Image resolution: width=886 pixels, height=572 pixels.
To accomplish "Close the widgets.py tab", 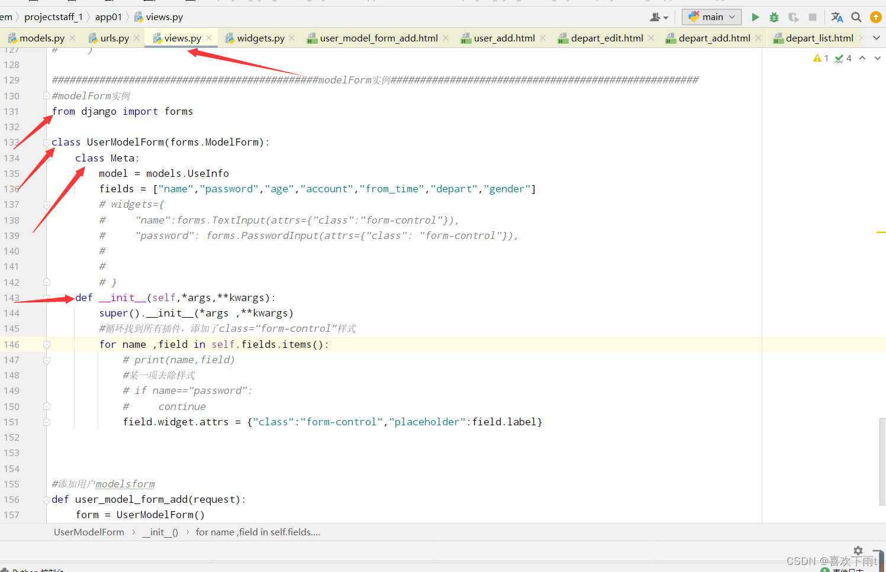I will coord(292,38).
